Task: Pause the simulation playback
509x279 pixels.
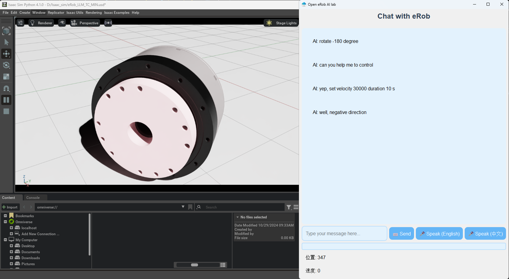Action: pyautogui.click(x=6, y=100)
